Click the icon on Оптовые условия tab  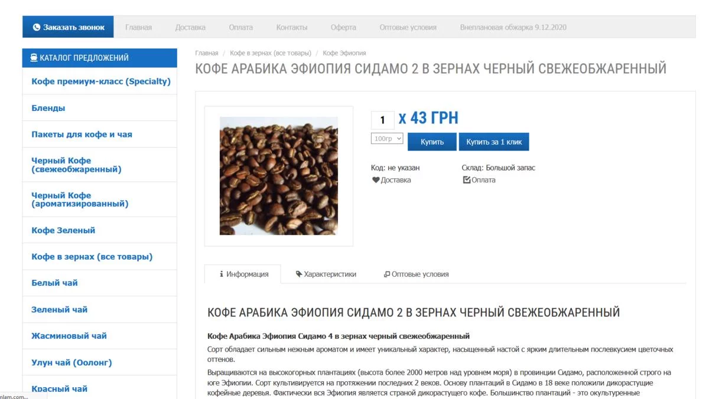pyautogui.click(x=387, y=274)
